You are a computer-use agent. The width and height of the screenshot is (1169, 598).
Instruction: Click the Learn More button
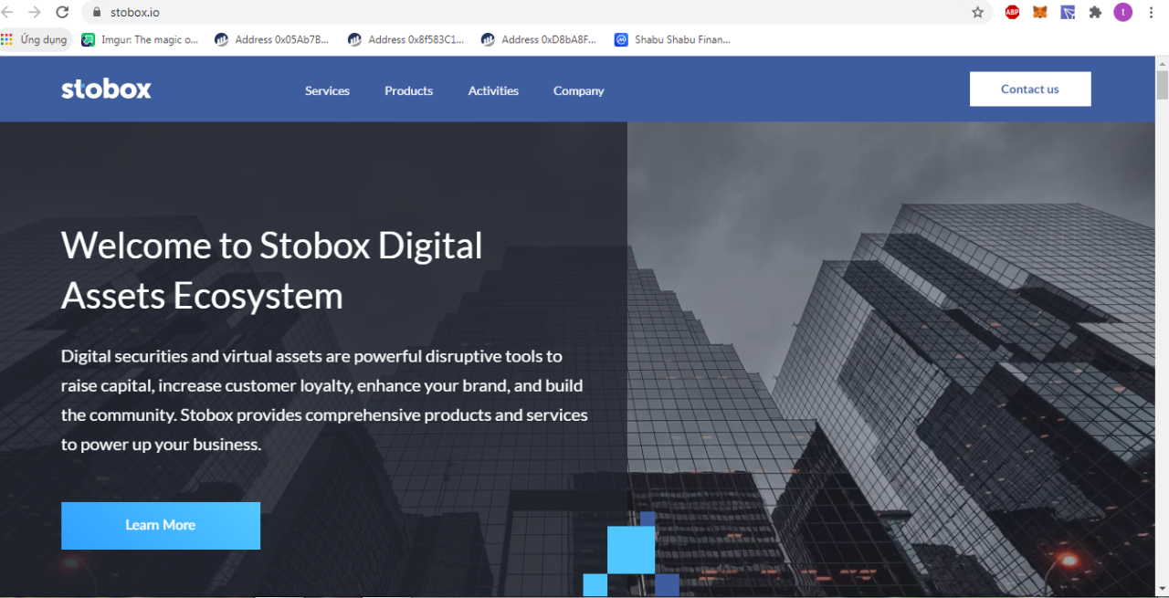(x=161, y=525)
